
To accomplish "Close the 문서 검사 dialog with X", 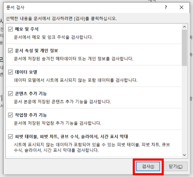I will click(182, 7).
